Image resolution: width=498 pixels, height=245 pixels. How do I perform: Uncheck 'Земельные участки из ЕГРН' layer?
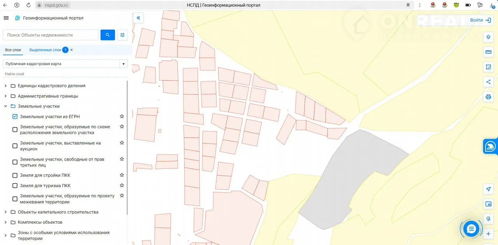tap(15, 117)
